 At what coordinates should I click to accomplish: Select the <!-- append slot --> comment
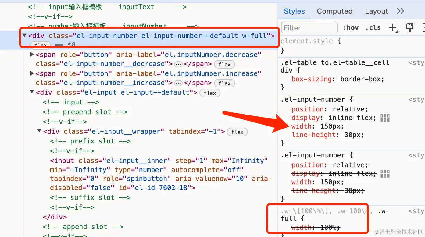pos(83,227)
